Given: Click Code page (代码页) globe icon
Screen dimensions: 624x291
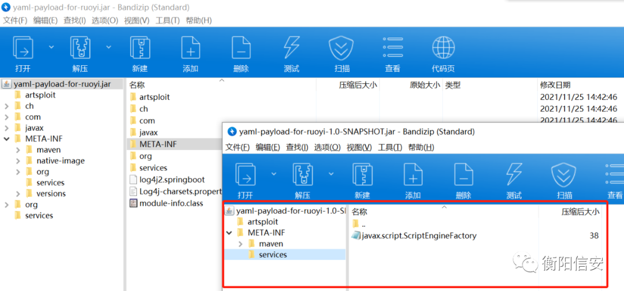Looking at the screenshot, I should tap(443, 48).
